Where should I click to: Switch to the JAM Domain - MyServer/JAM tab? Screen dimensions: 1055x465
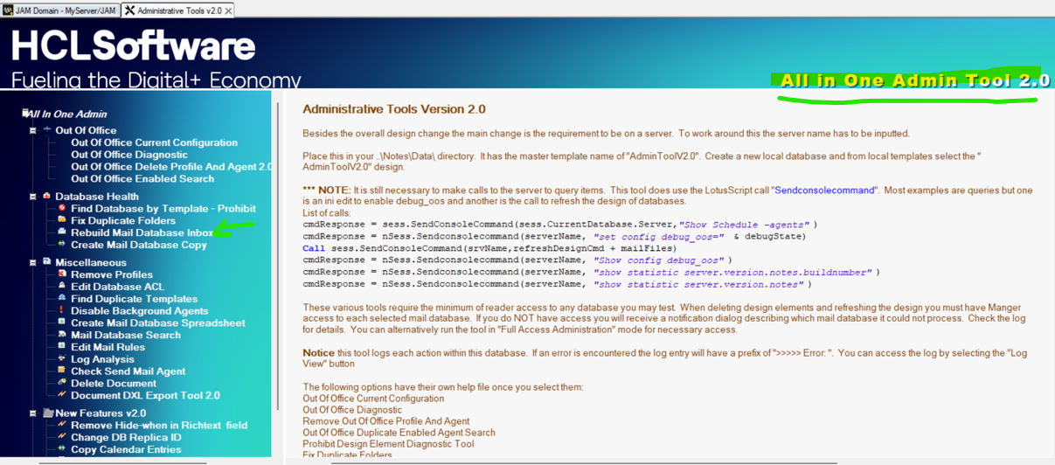coord(59,10)
